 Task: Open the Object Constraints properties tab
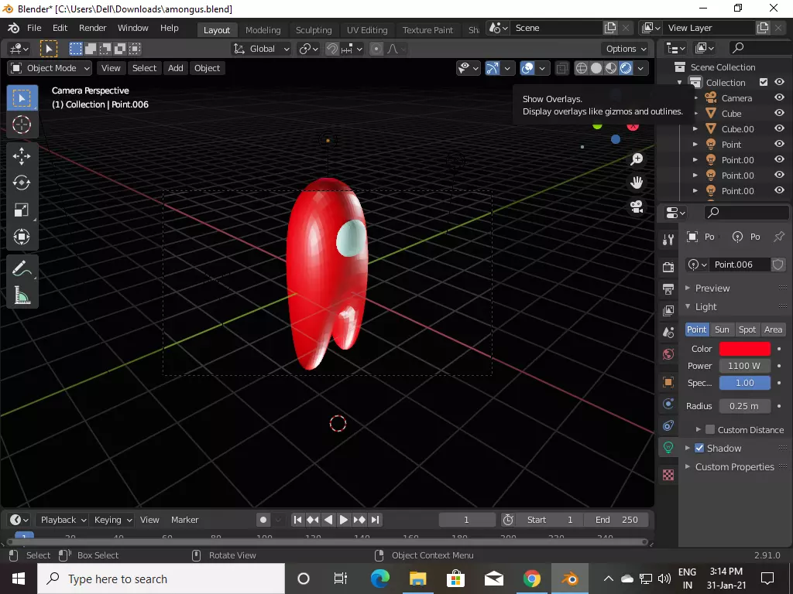tap(668, 425)
